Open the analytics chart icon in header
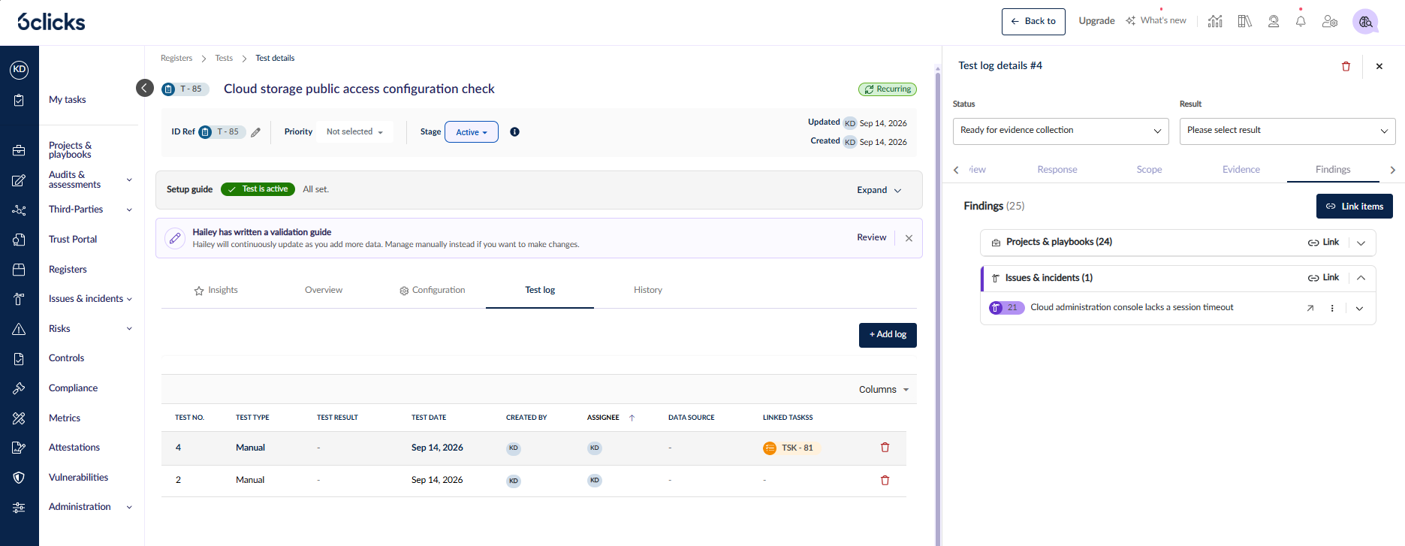This screenshot has width=1405, height=546. 1215,21
